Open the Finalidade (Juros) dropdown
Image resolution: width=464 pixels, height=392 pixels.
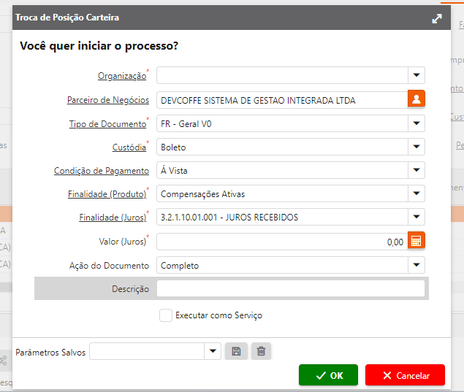(x=417, y=218)
